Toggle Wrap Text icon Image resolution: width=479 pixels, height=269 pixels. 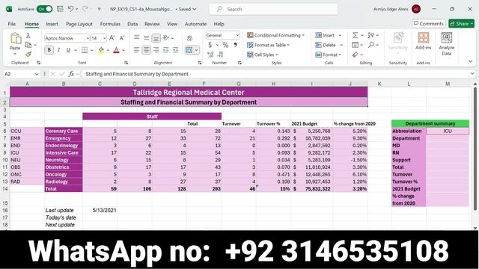pyautogui.click(x=189, y=38)
